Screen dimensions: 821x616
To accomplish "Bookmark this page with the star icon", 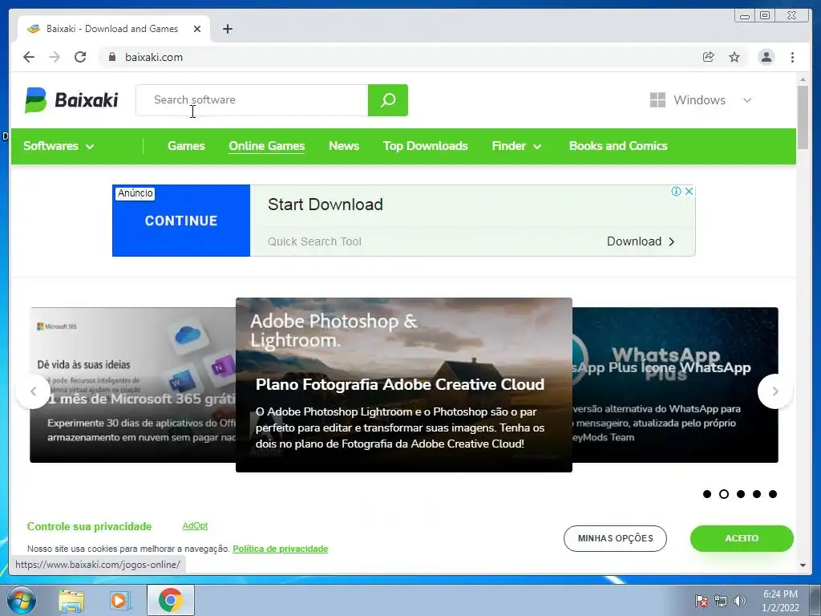I will [x=734, y=57].
